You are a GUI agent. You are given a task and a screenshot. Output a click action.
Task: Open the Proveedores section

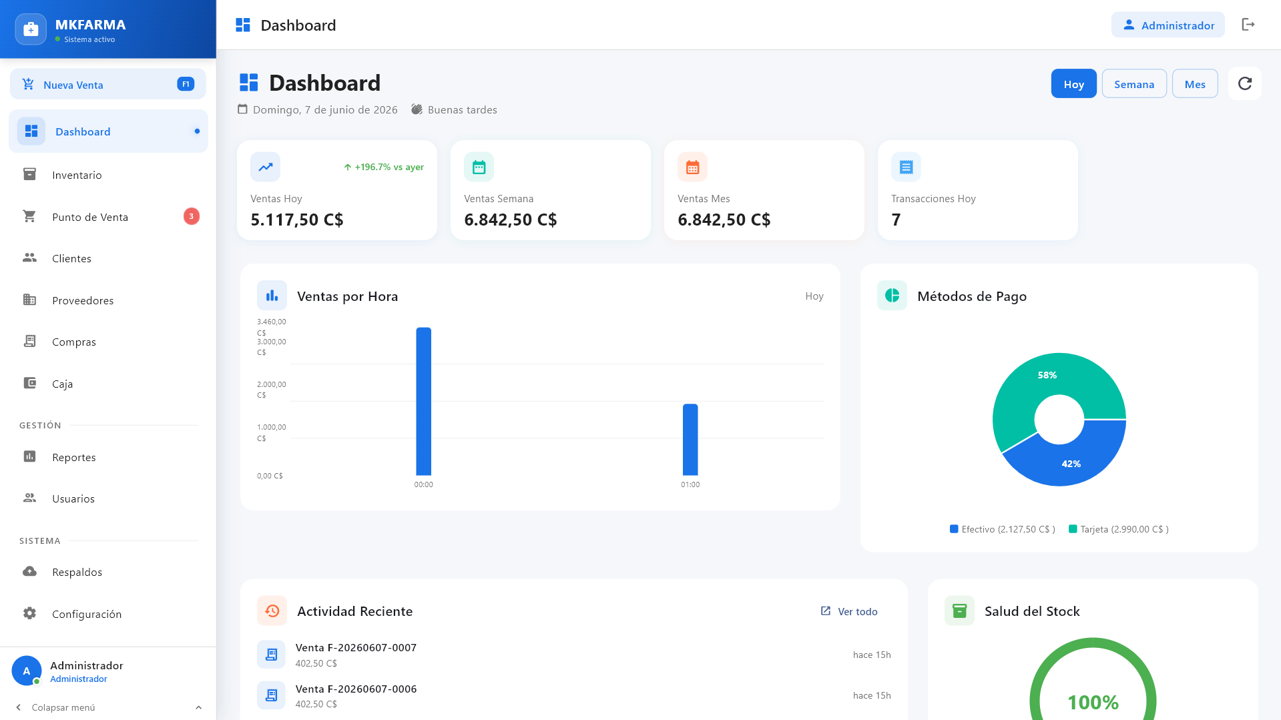(108, 300)
